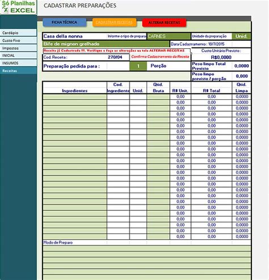The height and width of the screenshot is (280, 269).
Task: Click the Peso limpo previsto / porção value
Action: (x=242, y=76)
